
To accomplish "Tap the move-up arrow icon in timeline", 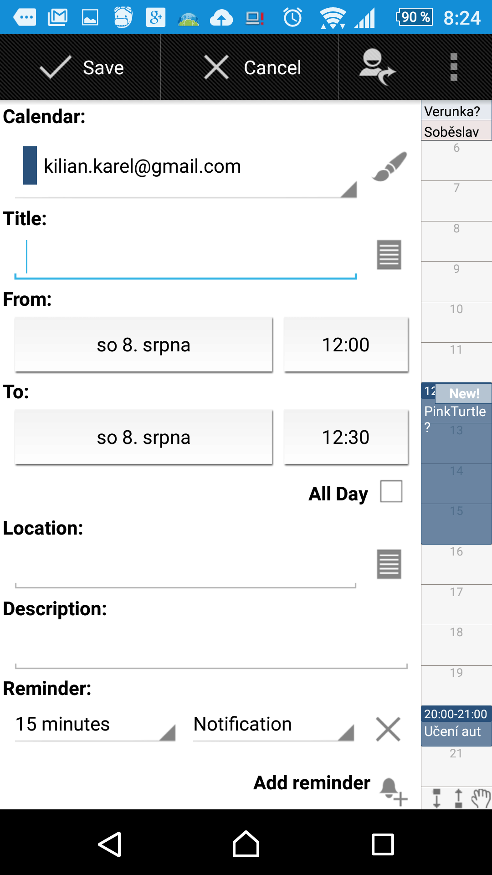I will click(x=459, y=798).
